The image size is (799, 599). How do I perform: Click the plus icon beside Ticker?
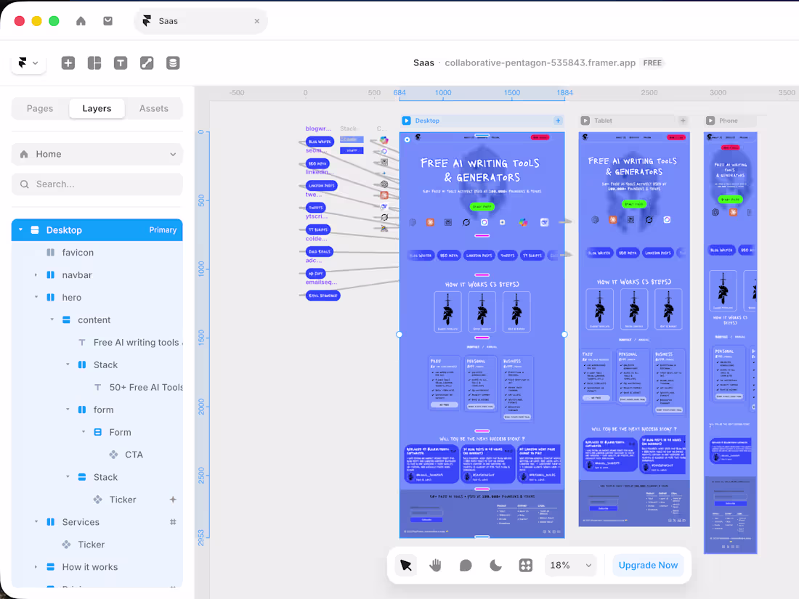tap(173, 500)
